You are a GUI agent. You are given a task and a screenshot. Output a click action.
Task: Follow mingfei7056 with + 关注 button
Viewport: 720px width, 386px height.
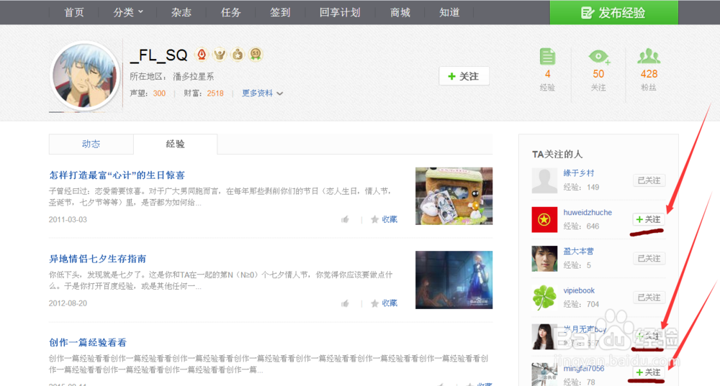pos(649,373)
